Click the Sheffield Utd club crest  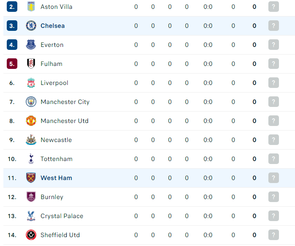tap(31, 235)
